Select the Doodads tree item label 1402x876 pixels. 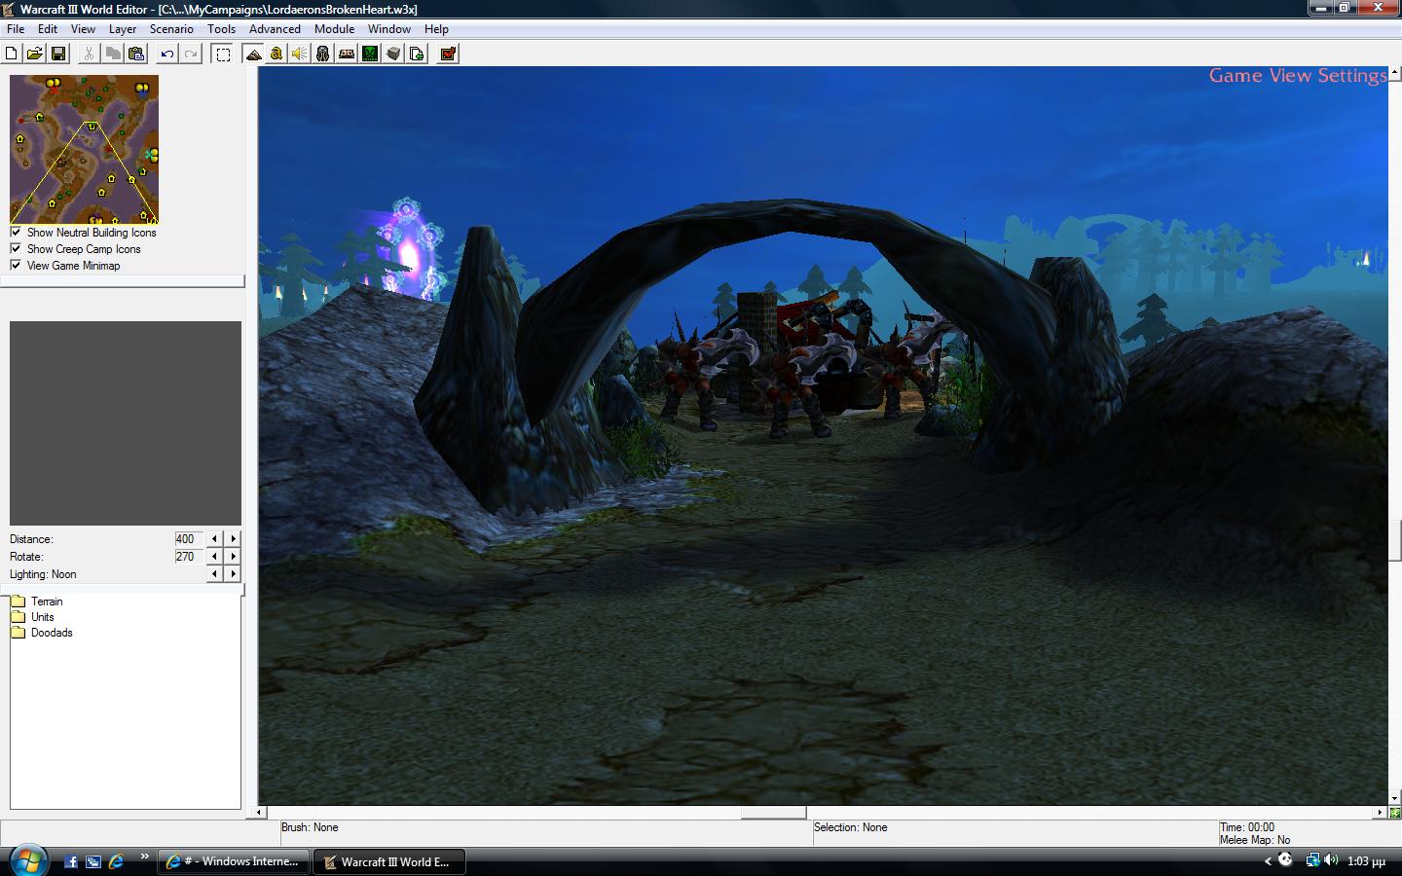coord(52,633)
